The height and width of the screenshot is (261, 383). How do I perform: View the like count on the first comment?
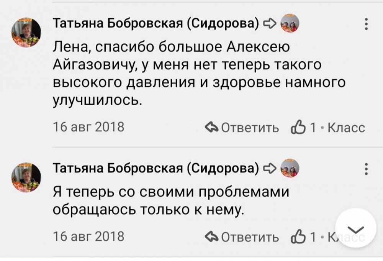coord(313,128)
